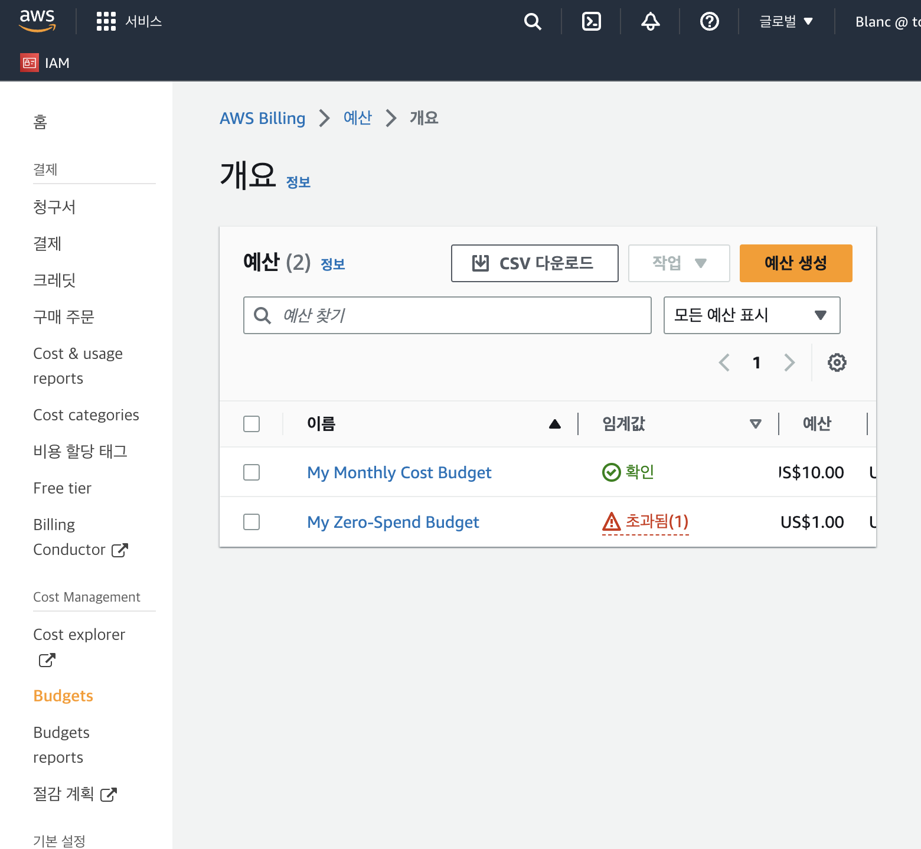Open the 작업 actions dropdown
This screenshot has height=849, width=921.
click(x=679, y=263)
